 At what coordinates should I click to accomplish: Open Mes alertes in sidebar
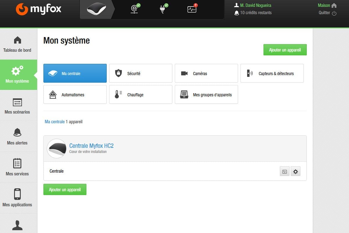(17, 137)
